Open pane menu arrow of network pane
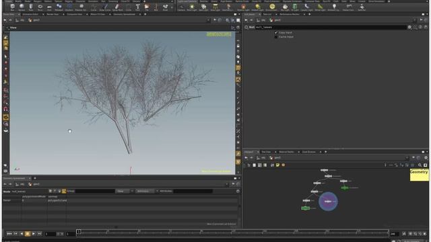This screenshot has width=431, height=242. (427, 152)
